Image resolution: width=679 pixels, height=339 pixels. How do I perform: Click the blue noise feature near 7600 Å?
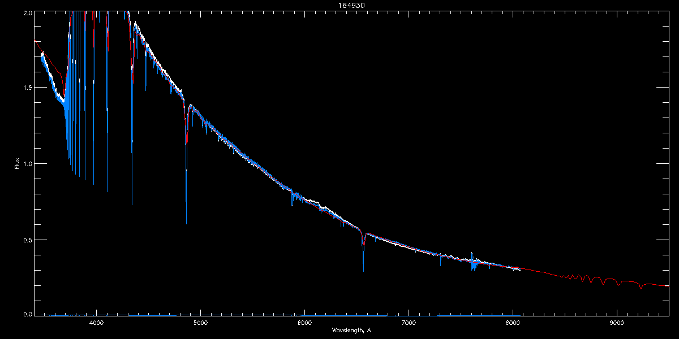[473, 262]
